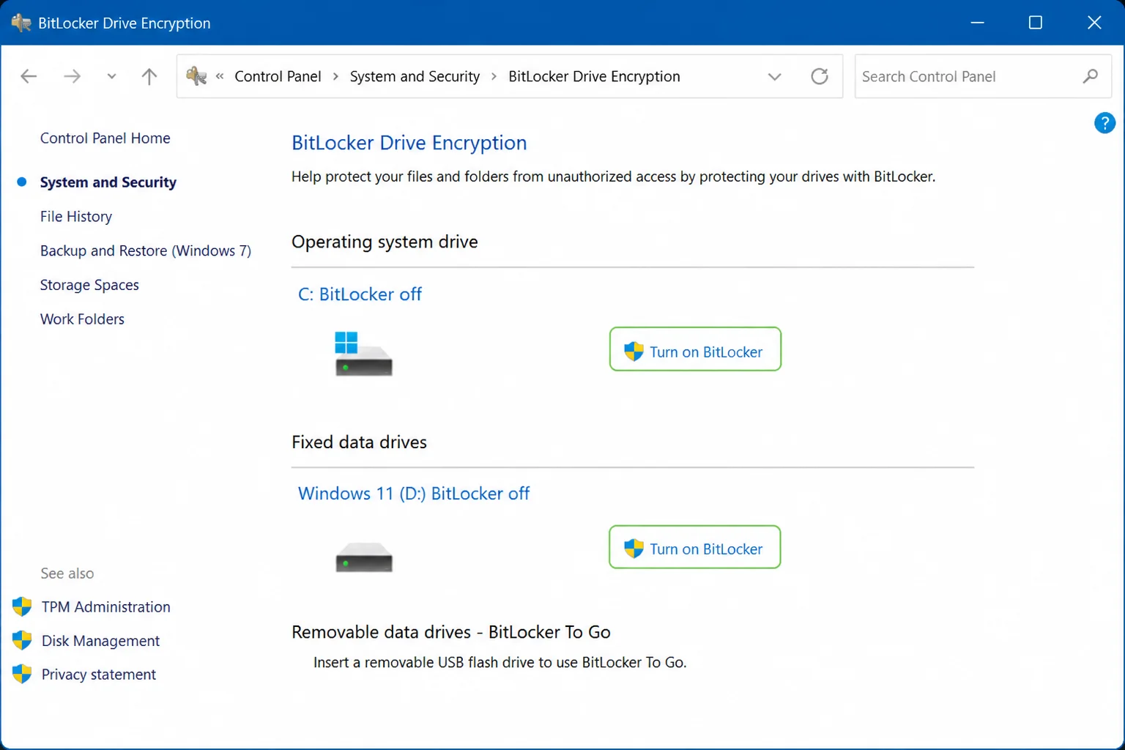
Task: Go forward with the right arrow button
Action: click(x=72, y=76)
